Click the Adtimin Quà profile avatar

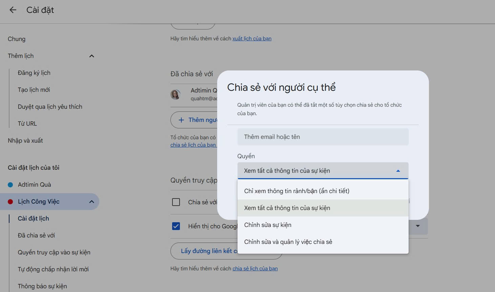[175, 95]
